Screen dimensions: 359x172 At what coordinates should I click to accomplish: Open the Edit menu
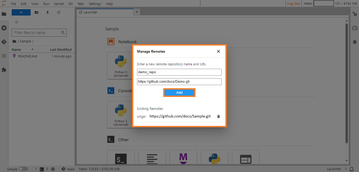pyautogui.click(x=24, y=4)
